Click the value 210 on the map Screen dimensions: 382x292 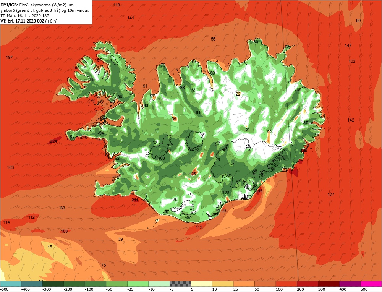click(84, 137)
